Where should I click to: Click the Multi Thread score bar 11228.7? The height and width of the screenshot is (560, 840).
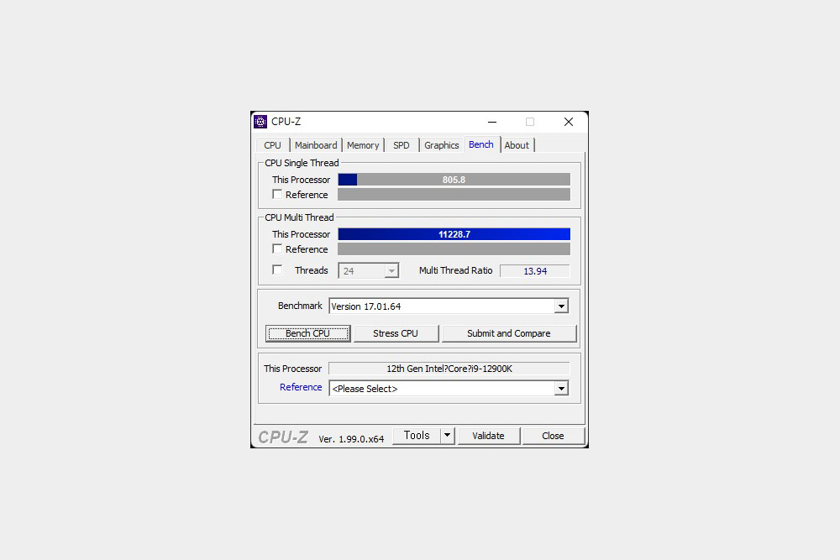454,234
